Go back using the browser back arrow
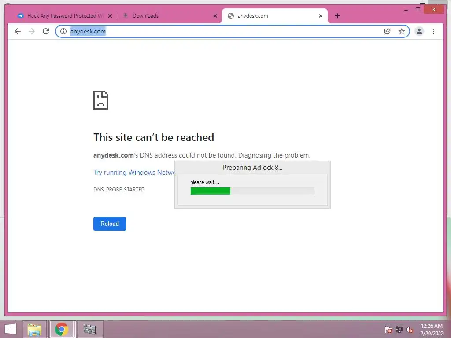 point(18,31)
